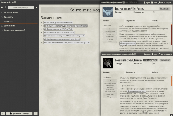Focus the Поиск в Страницы search field

click(x=21, y=7)
